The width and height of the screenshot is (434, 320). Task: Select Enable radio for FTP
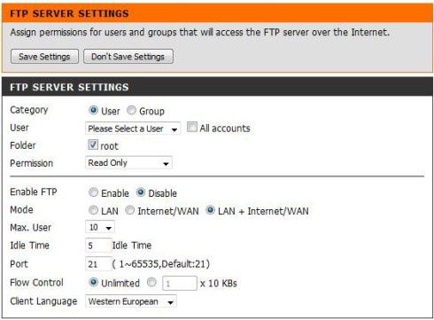coord(93,192)
